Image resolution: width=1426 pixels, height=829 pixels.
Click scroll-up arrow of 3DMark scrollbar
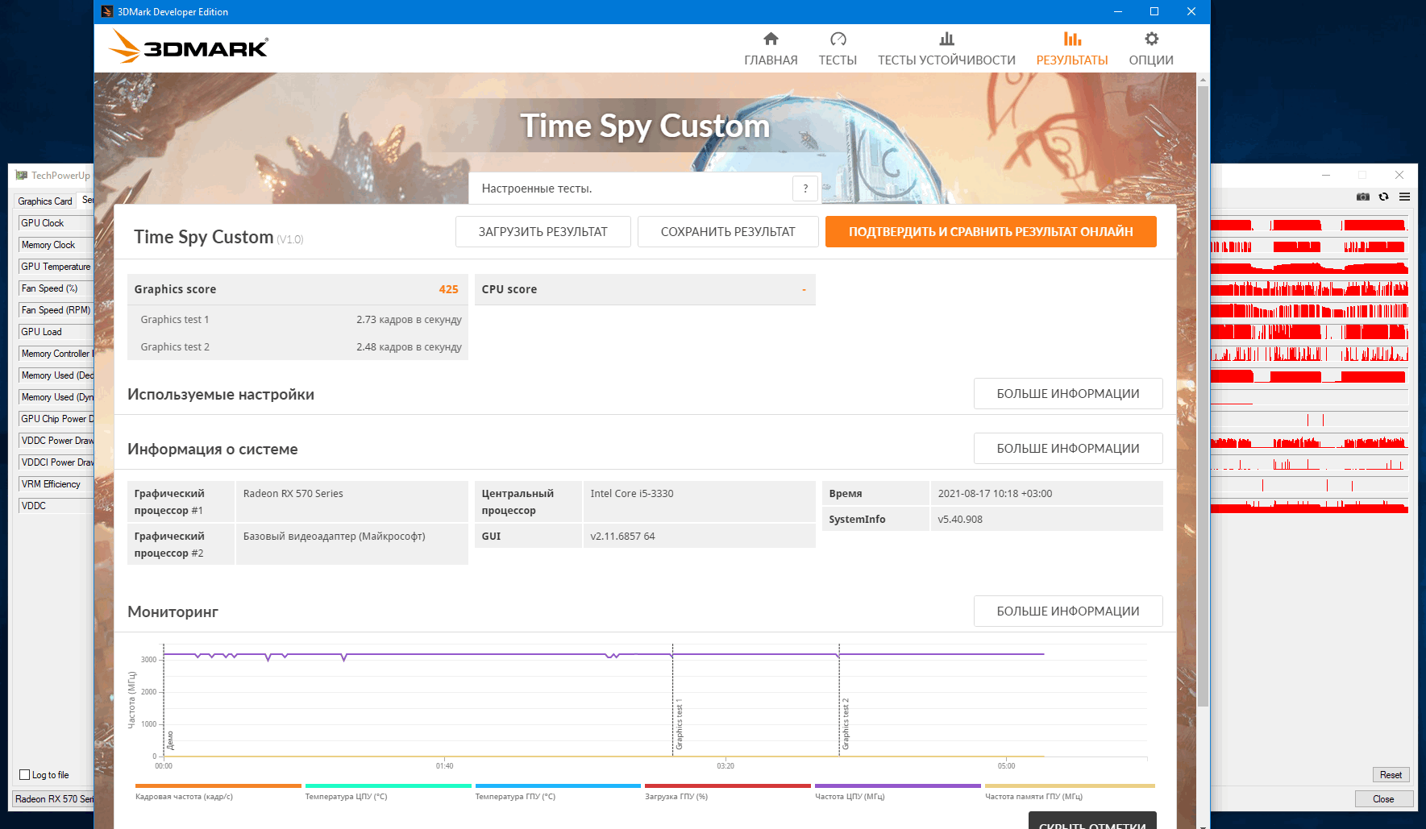point(1203,79)
